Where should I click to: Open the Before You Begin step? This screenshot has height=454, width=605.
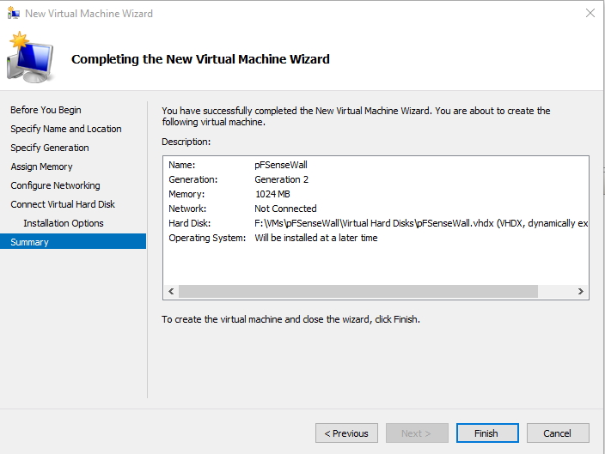(46, 110)
